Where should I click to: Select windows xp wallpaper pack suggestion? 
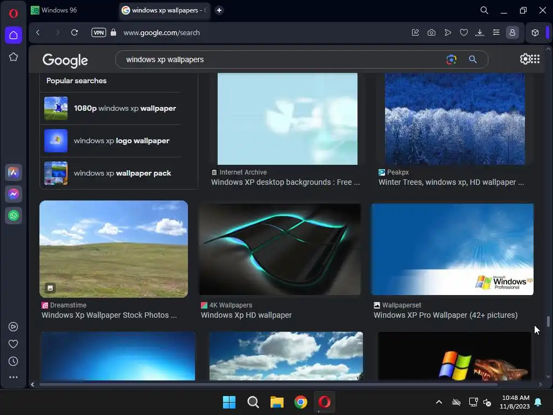(110, 173)
